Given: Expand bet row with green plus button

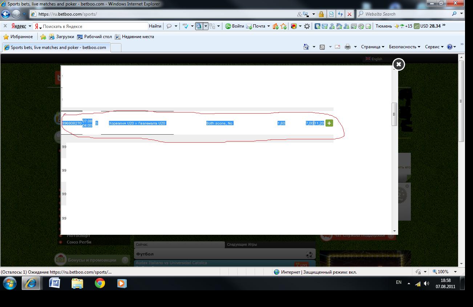Looking at the screenshot, I should point(329,123).
